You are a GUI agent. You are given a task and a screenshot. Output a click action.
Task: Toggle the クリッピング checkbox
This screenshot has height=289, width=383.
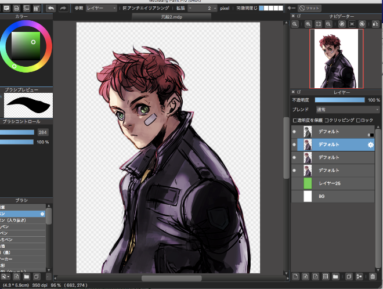pyautogui.click(x=327, y=120)
